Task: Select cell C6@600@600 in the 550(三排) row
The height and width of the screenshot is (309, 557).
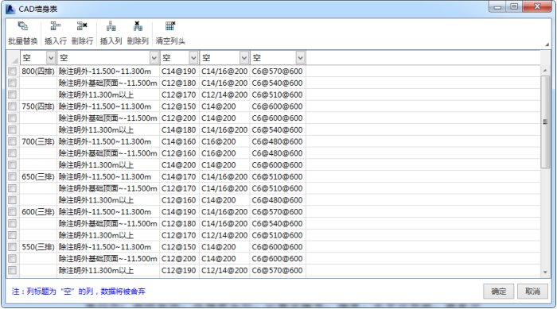Action: point(278,247)
